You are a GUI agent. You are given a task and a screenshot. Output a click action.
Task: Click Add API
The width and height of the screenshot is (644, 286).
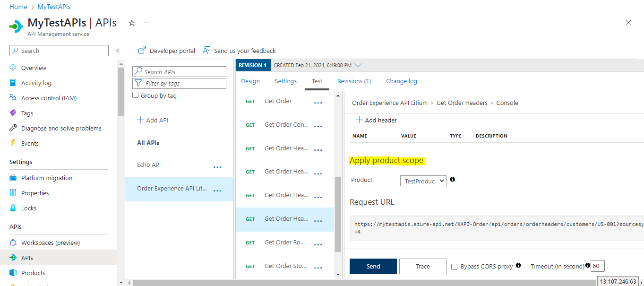tap(153, 120)
